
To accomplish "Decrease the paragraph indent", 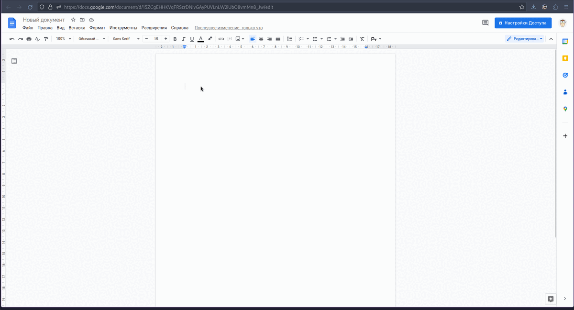I will pos(342,39).
